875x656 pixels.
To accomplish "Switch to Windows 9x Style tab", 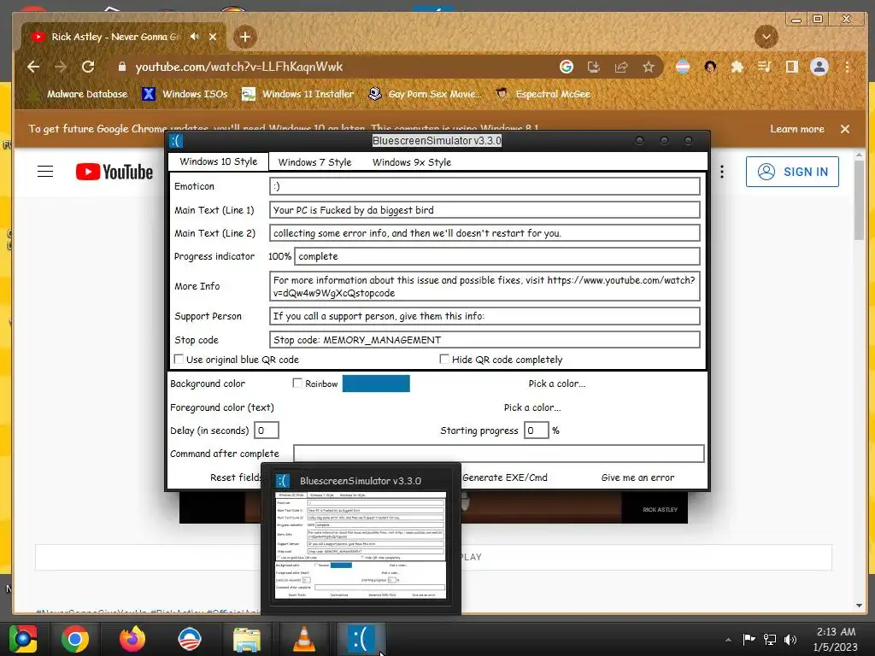I will click(x=412, y=162).
